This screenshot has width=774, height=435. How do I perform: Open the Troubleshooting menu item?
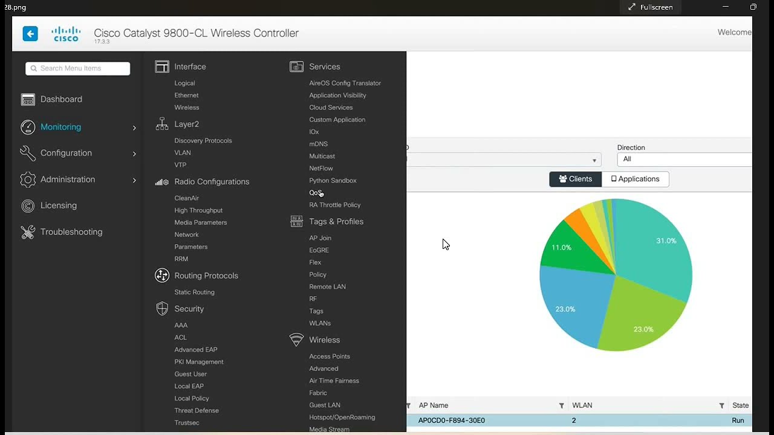(x=71, y=232)
